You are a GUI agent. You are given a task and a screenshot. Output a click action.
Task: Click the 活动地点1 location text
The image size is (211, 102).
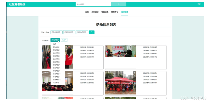click(91, 54)
